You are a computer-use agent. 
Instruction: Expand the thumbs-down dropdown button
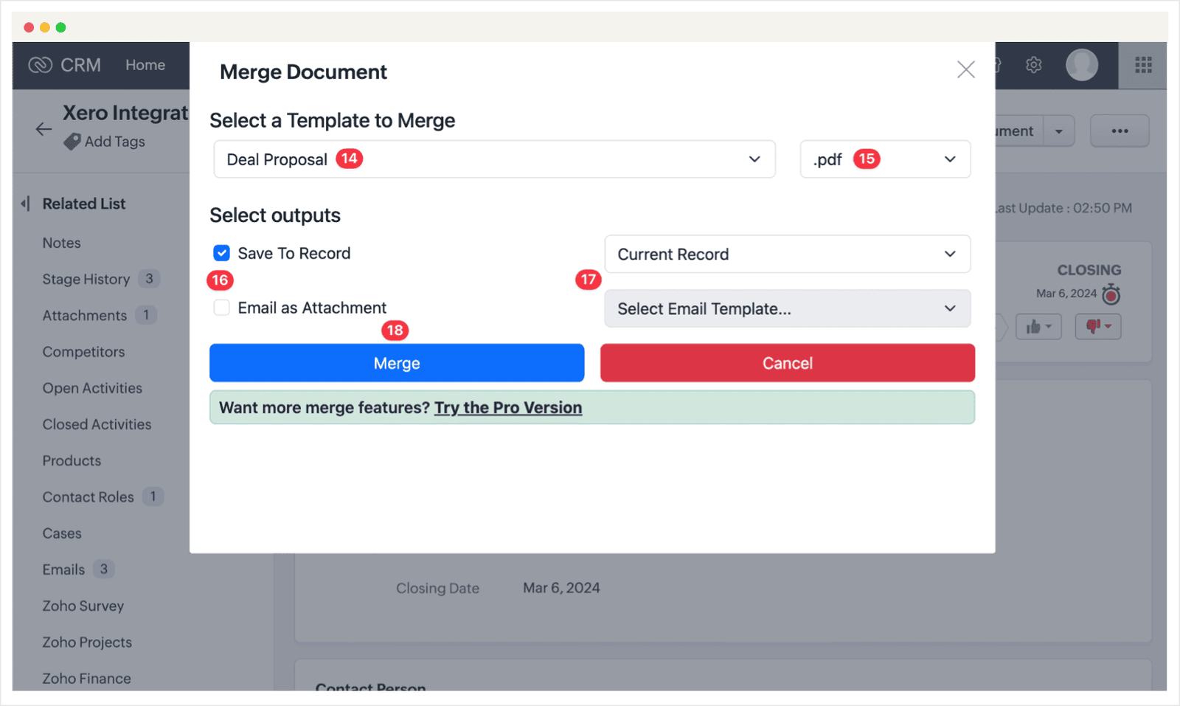pos(1098,326)
